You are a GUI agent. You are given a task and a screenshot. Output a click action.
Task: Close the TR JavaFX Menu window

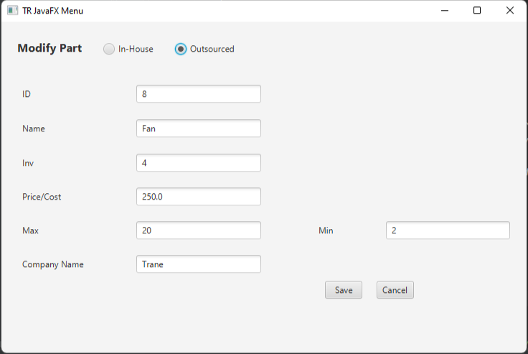(x=510, y=11)
